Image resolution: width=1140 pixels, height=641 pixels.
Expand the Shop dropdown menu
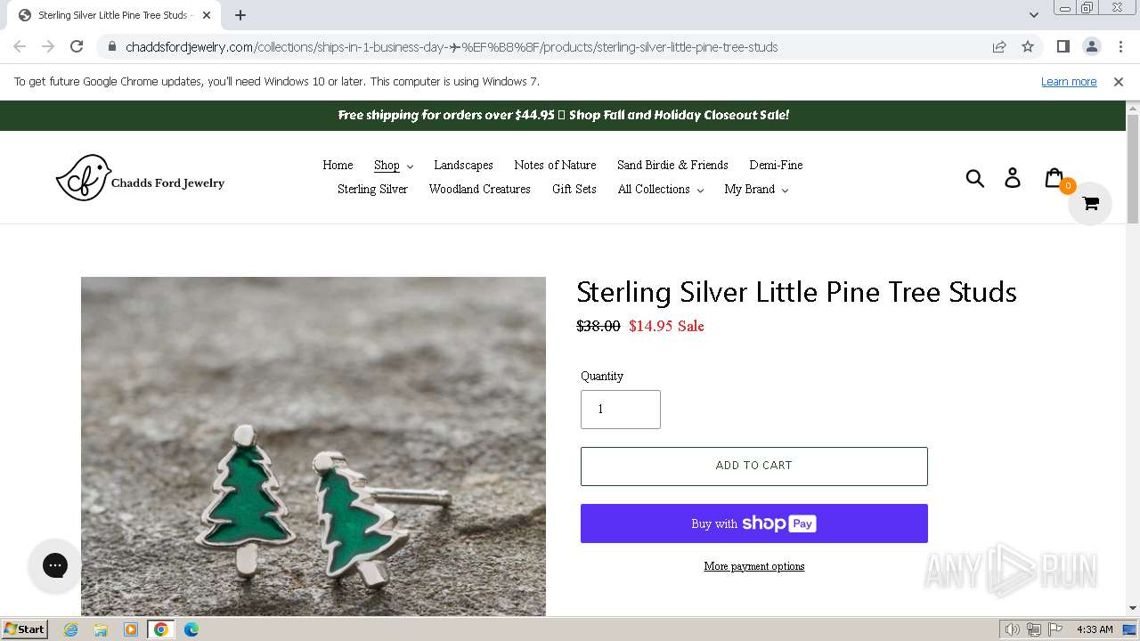tap(393, 166)
